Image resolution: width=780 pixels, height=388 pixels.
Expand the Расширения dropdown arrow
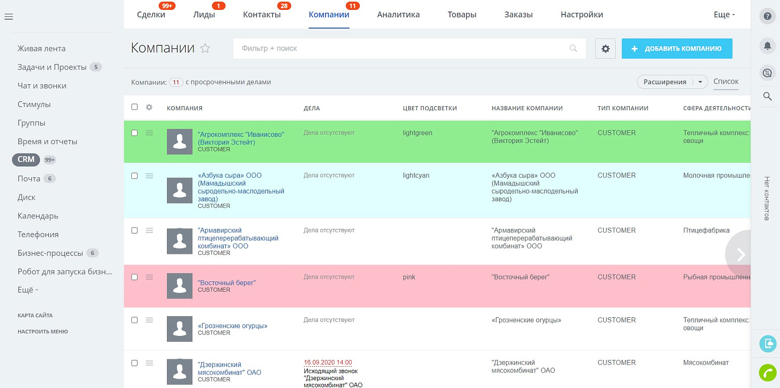point(700,82)
